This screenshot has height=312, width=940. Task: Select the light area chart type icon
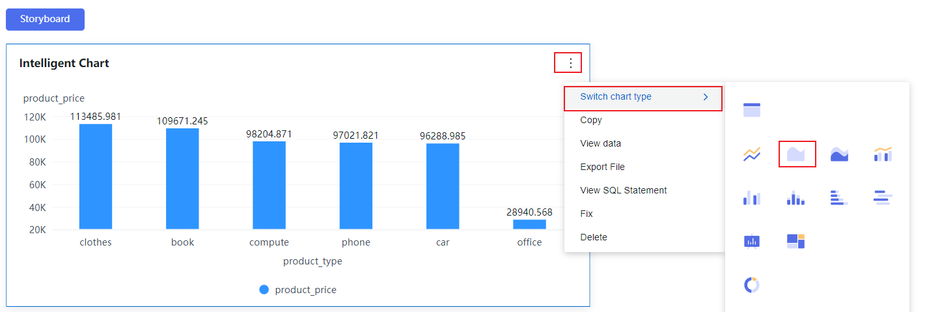click(x=796, y=154)
